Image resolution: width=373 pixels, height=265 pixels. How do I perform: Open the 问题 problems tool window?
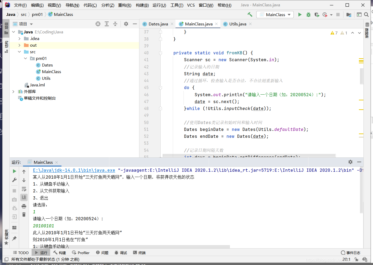[x=102, y=253]
